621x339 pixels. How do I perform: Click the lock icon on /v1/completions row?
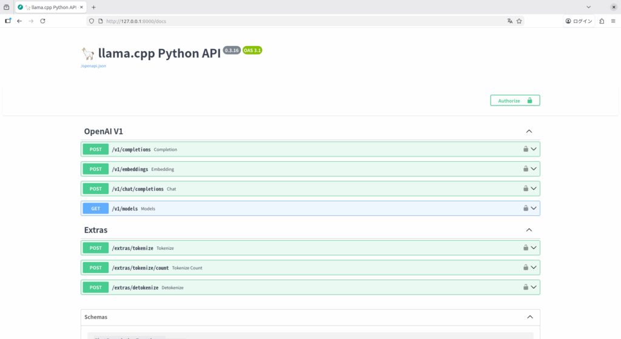(x=526, y=149)
